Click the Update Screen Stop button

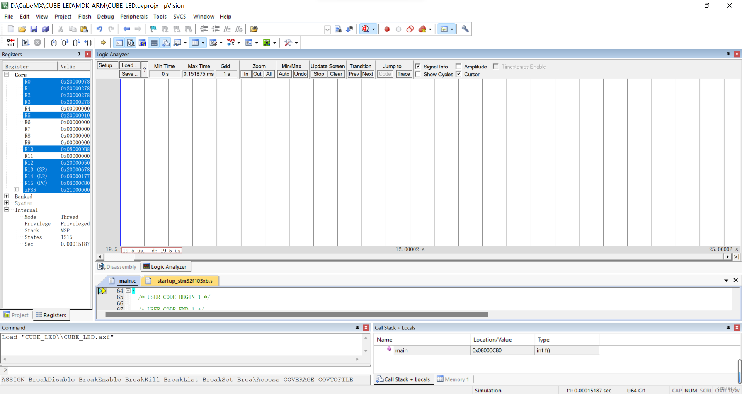click(319, 74)
